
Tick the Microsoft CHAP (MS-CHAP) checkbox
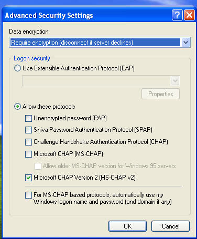[x=28, y=154]
